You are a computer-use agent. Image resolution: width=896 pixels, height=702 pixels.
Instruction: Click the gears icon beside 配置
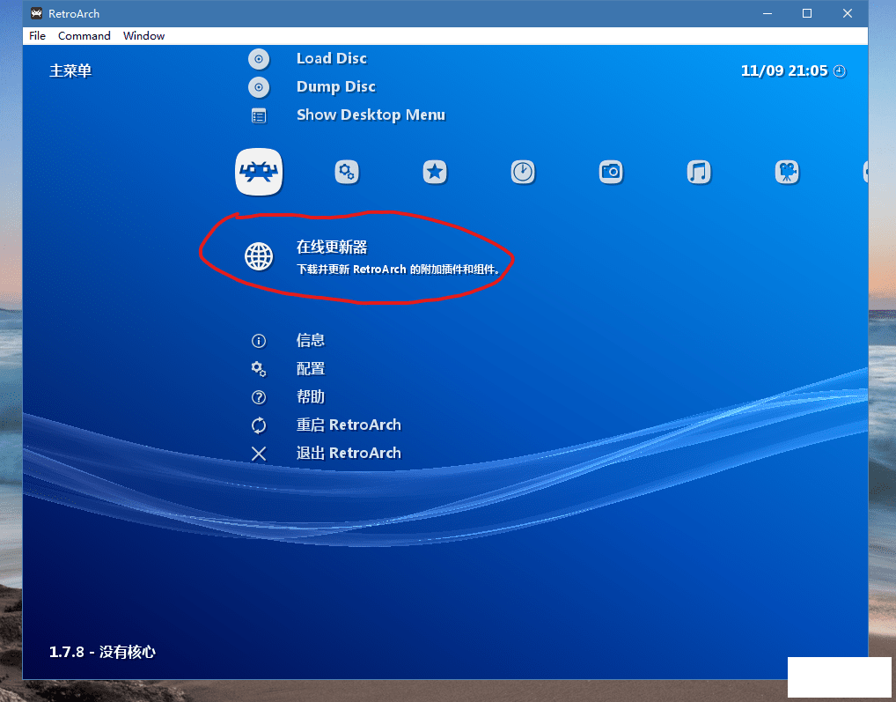click(259, 369)
